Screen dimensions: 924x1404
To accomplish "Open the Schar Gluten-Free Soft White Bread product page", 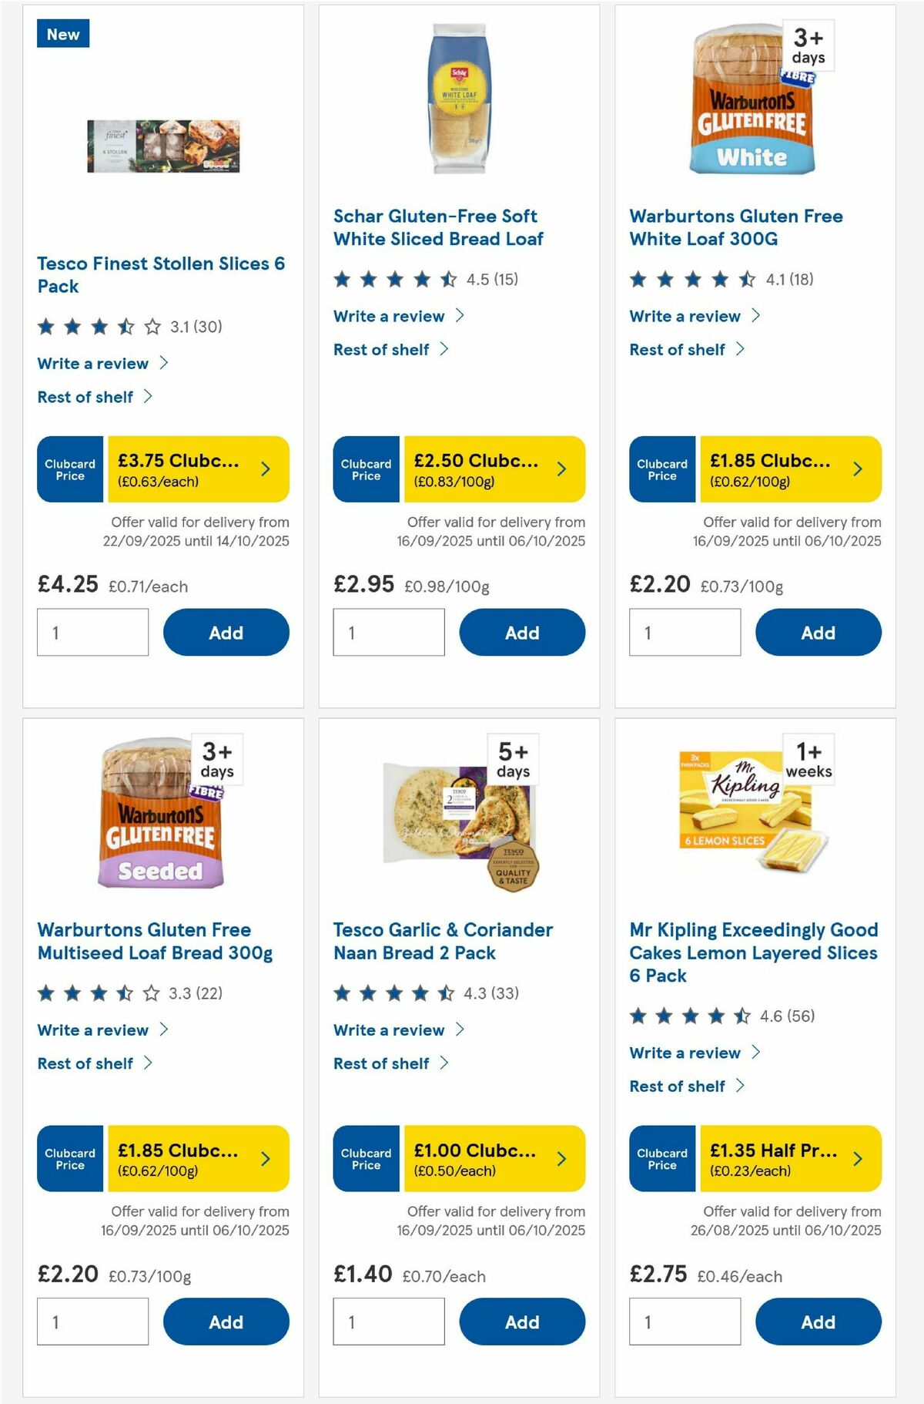I will click(437, 227).
